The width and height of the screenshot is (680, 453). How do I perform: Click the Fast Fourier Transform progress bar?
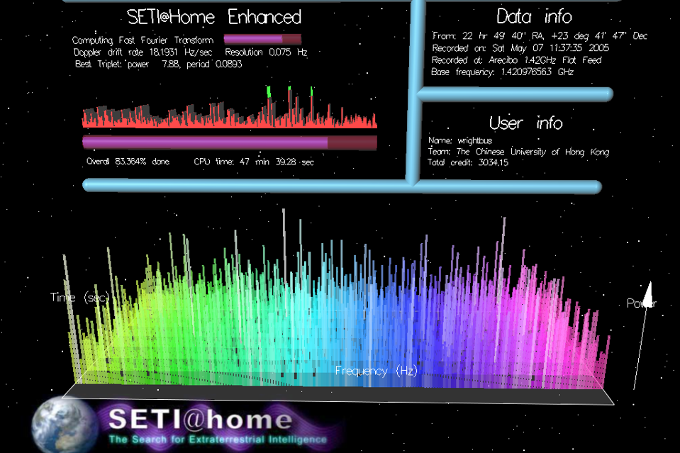(x=262, y=40)
